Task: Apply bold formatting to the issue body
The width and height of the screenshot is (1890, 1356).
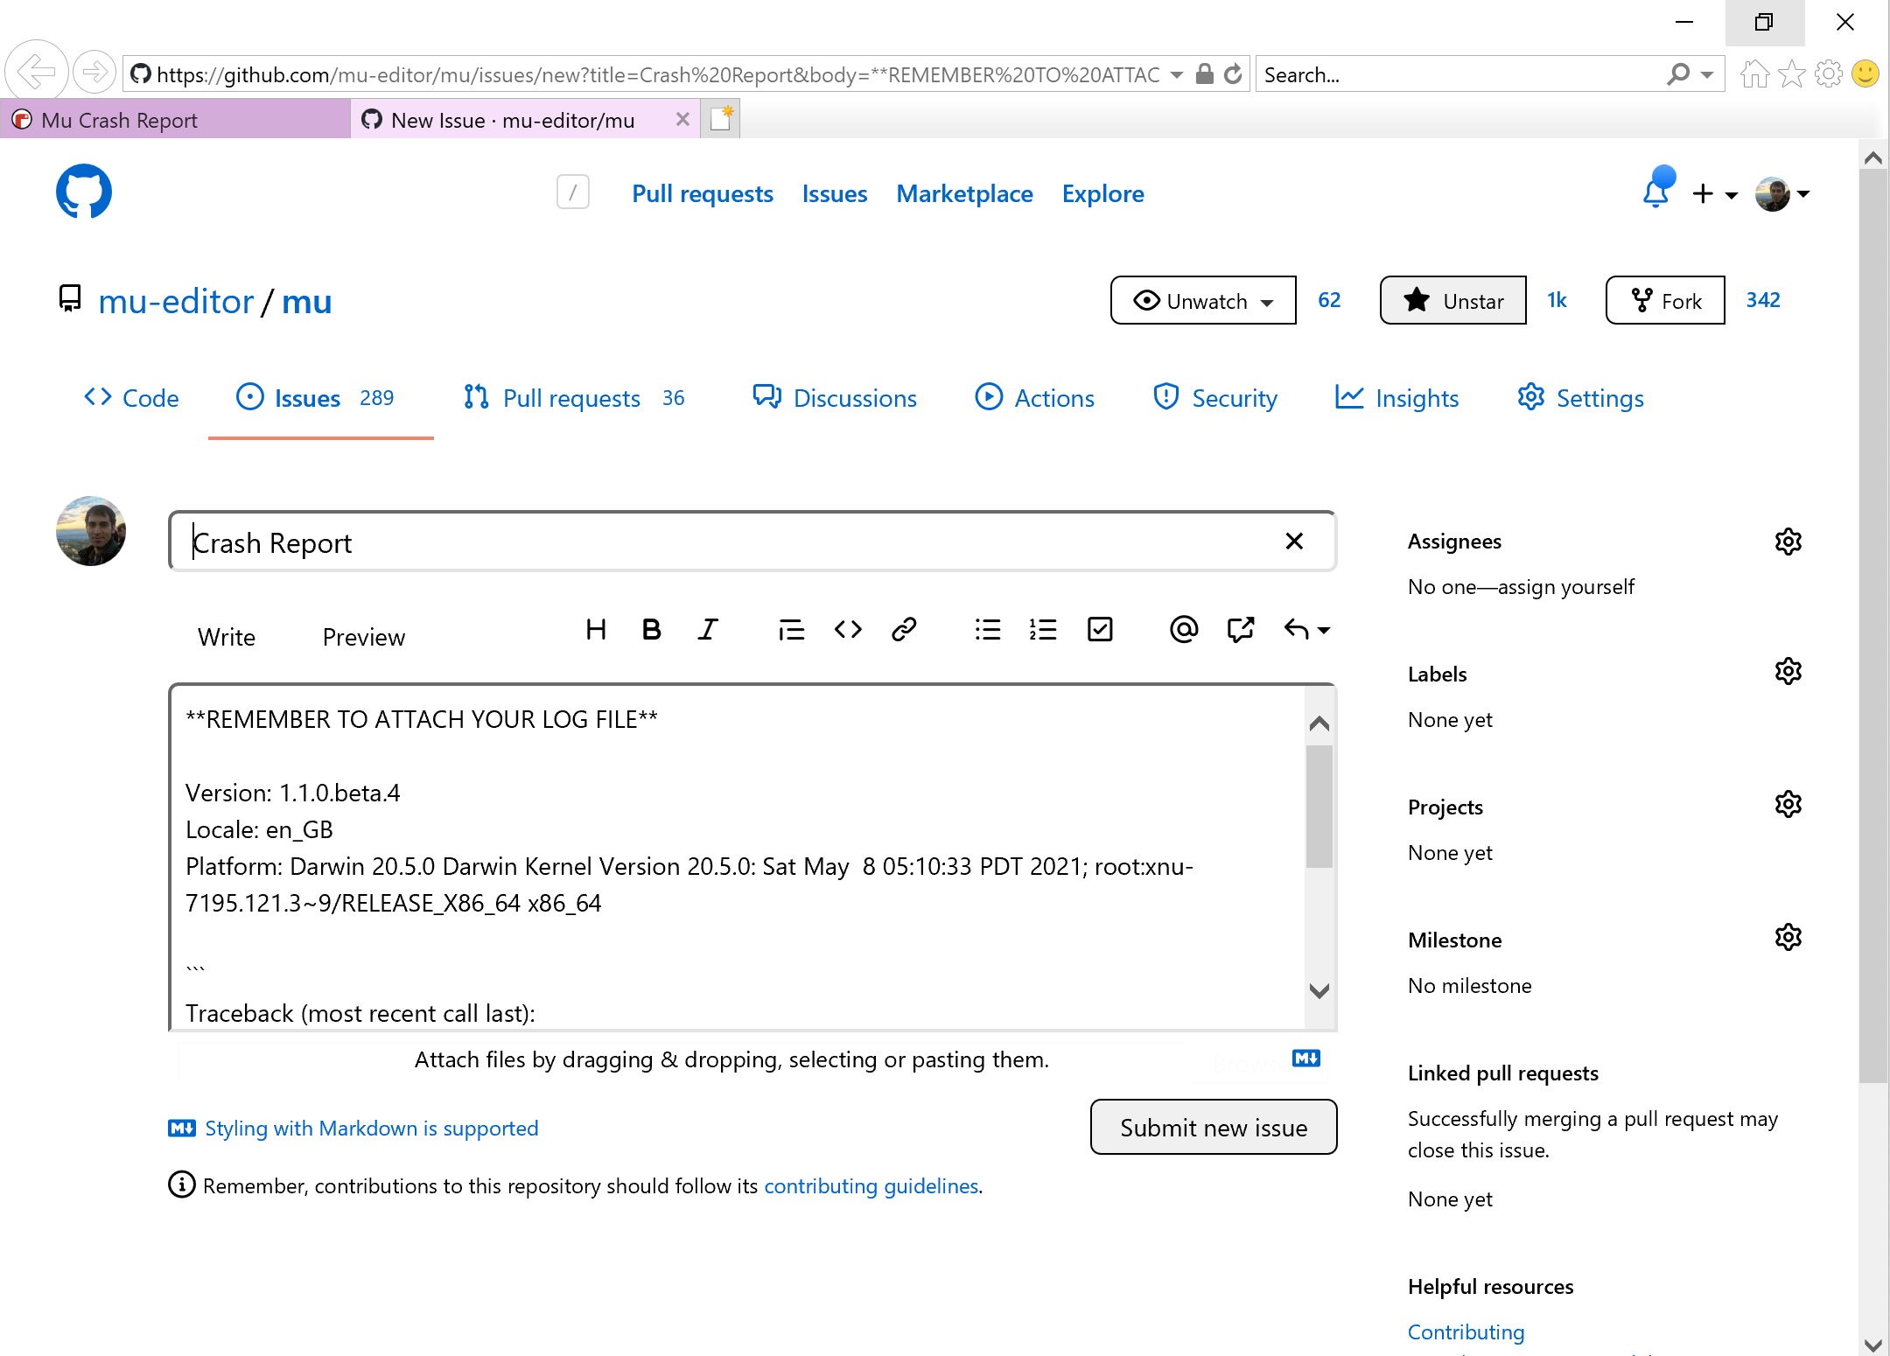Action: [651, 629]
